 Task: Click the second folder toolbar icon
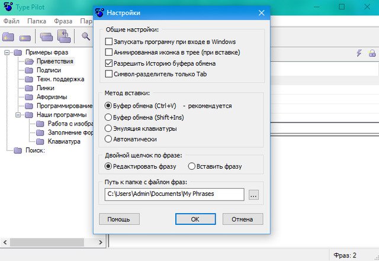[x=25, y=37]
